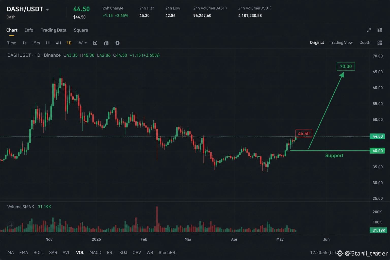Select the 1s interval

[x=24, y=43]
